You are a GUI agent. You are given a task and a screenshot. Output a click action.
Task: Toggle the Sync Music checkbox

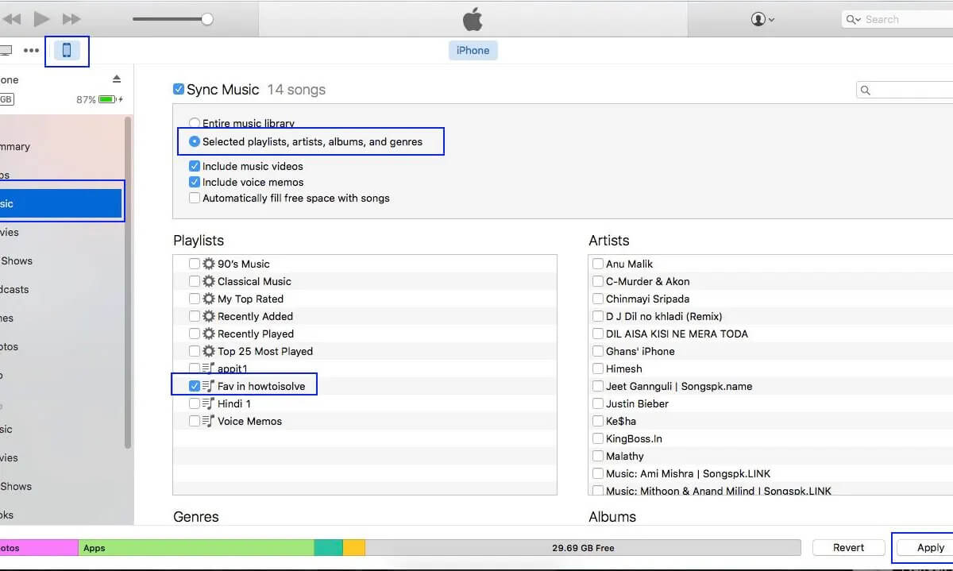tap(179, 89)
